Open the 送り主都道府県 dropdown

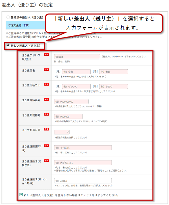coord(62,132)
